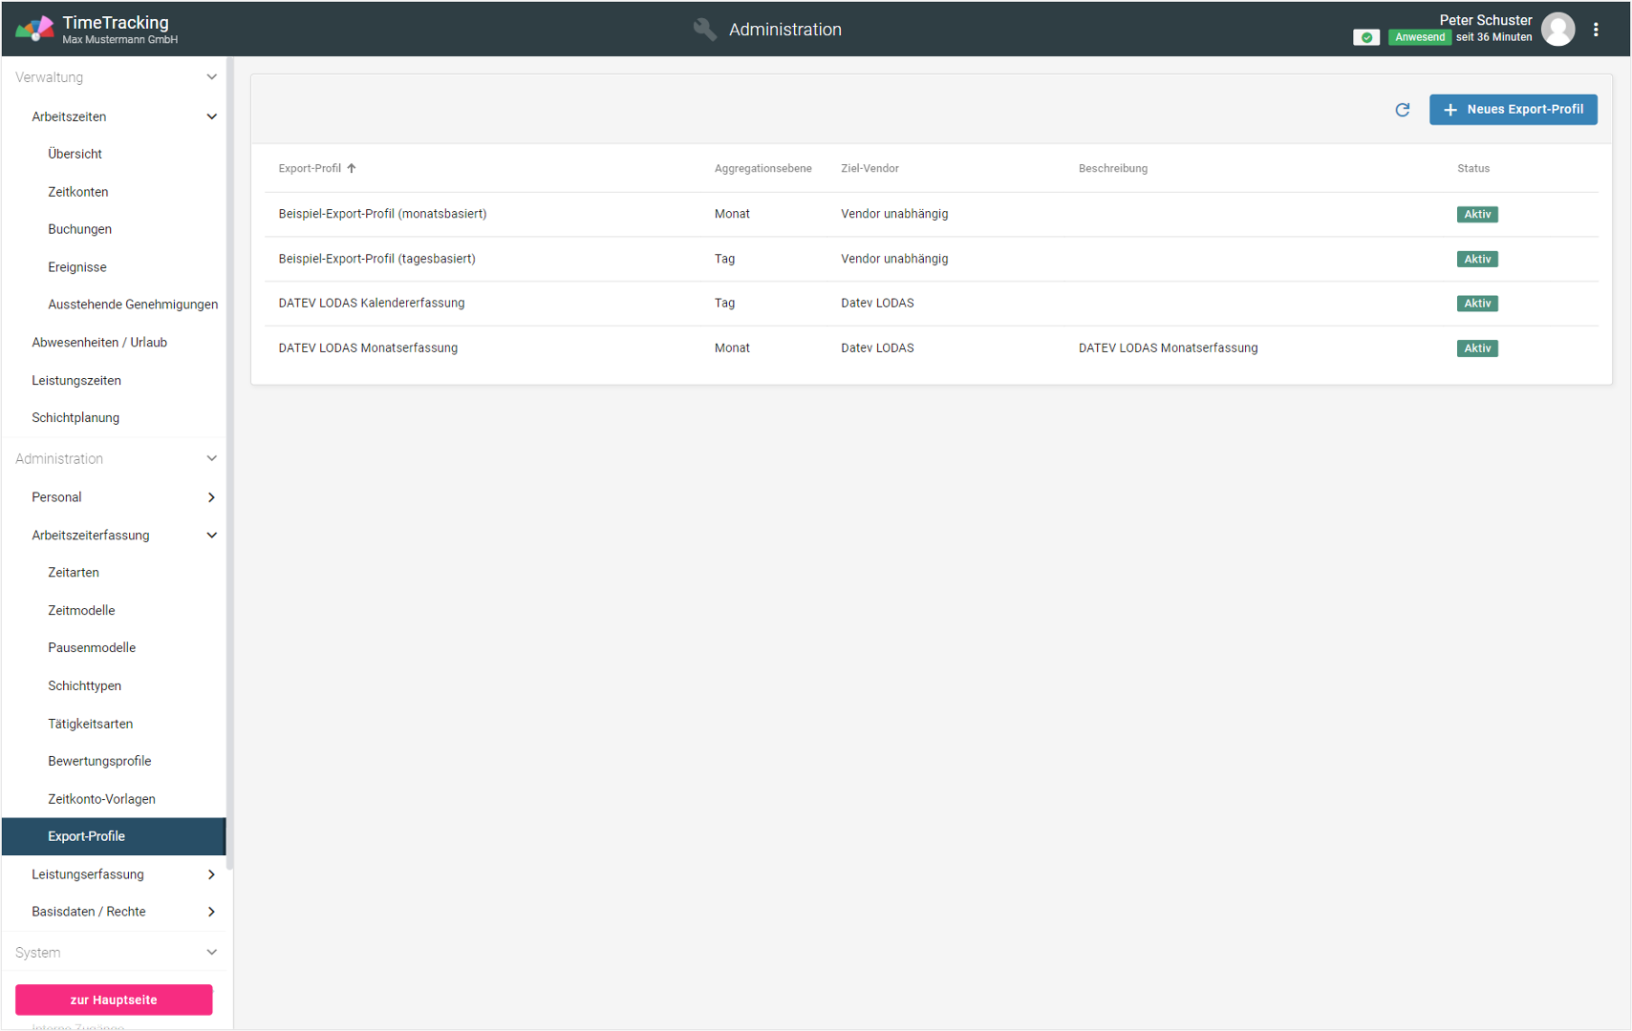Click Aktiv badge of DATEV LODAS Monatserfassung
Image resolution: width=1632 pixels, height=1031 pixels.
pos(1476,348)
